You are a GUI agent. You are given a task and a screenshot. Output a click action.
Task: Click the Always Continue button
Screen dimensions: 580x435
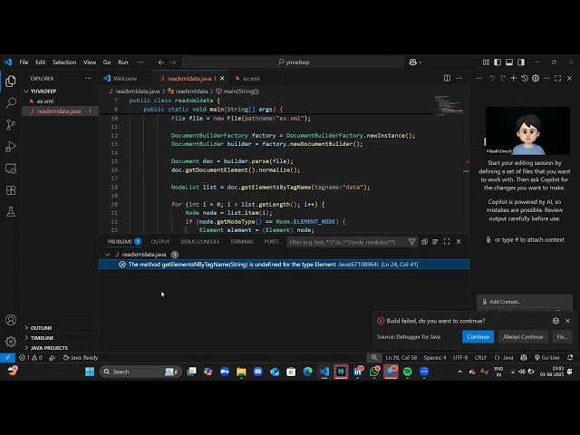pyautogui.click(x=523, y=336)
